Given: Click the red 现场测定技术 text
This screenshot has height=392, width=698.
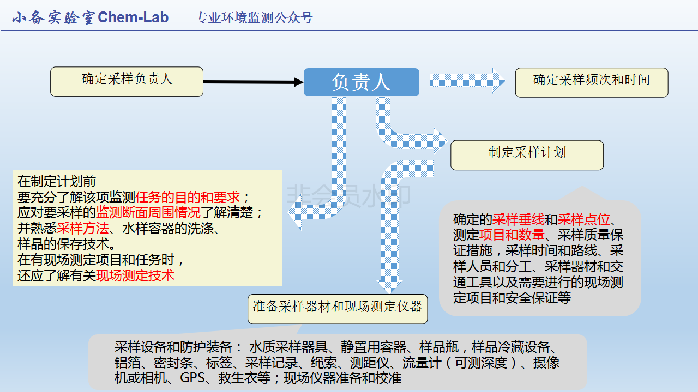Looking at the screenshot, I should pyautogui.click(x=135, y=275).
